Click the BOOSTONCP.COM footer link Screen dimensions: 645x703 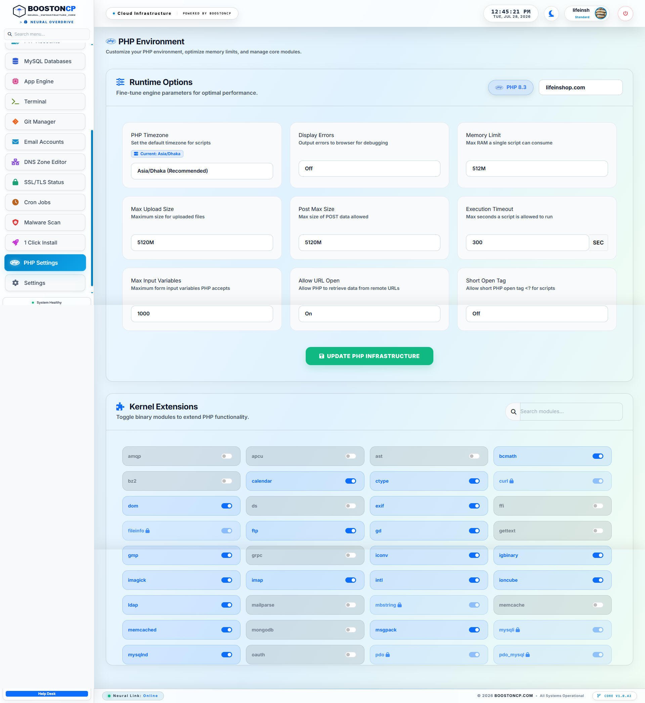[513, 696]
